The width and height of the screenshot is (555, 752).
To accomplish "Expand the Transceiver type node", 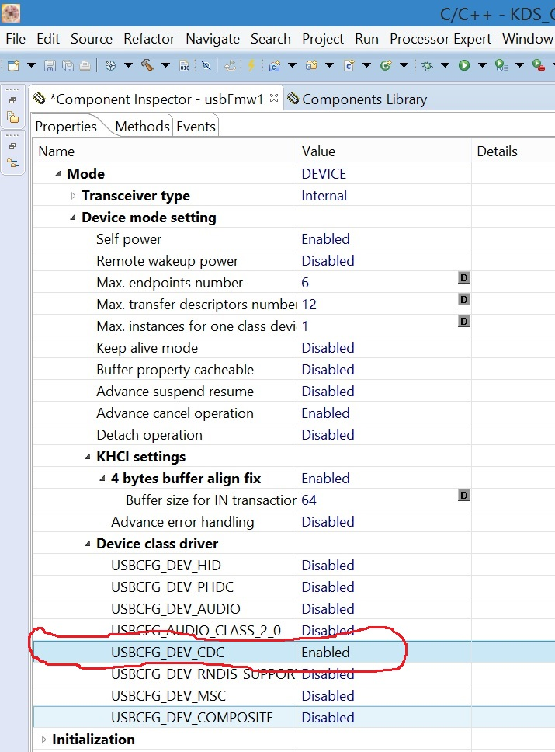I will [73, 196].
